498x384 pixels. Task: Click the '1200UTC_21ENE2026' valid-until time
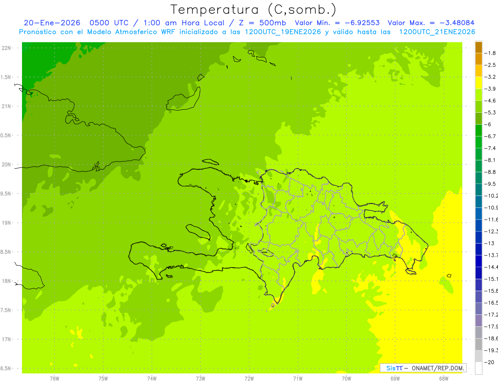tap(437, 32)
